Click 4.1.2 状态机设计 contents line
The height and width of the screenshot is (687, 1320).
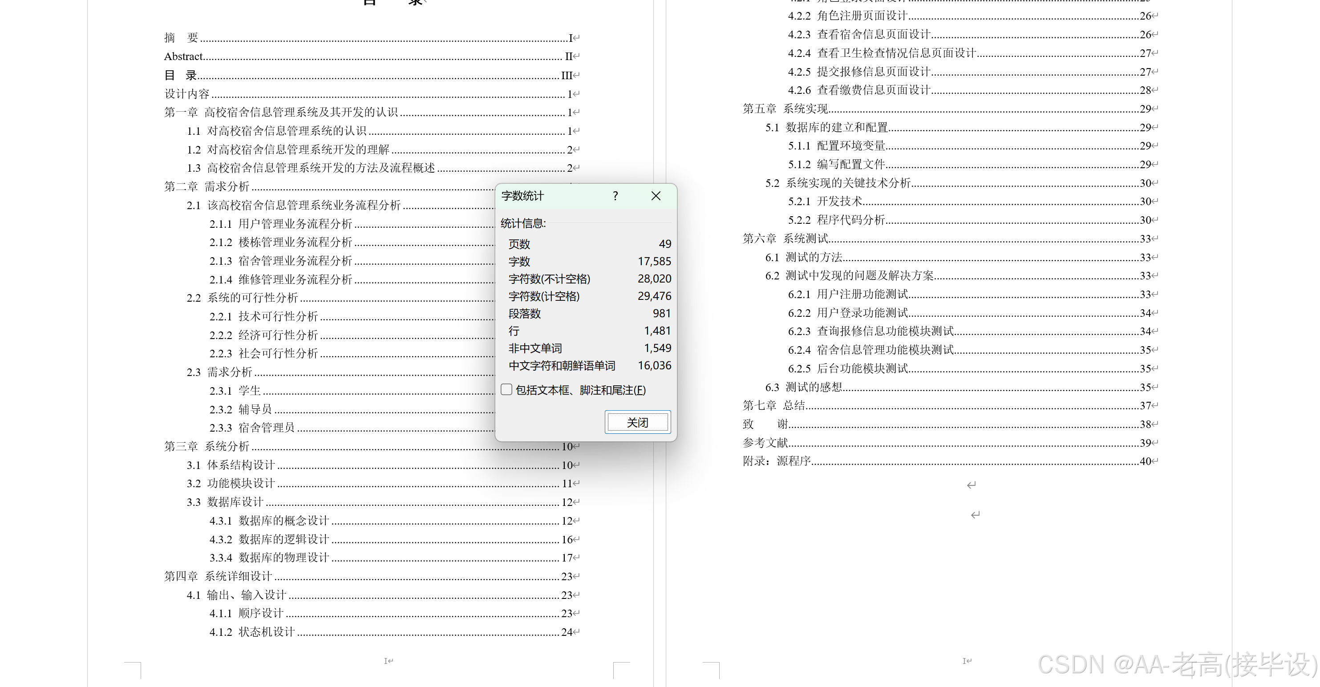click(x=252, y=632)
